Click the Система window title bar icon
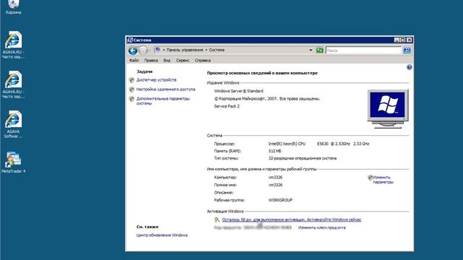Screen dimensions: 463x260 click(x=130, y=40)
